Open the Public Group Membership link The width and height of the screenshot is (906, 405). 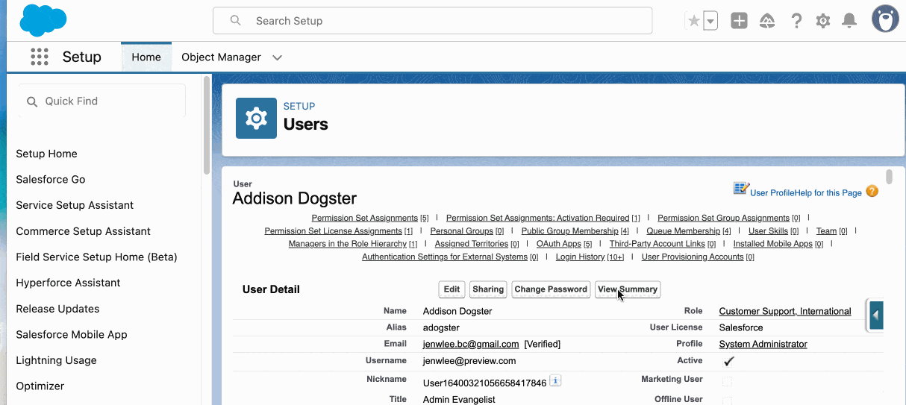point(570,231)
